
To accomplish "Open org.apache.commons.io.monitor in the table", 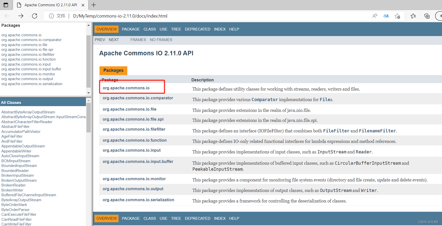I will click(x=134, y=179).
